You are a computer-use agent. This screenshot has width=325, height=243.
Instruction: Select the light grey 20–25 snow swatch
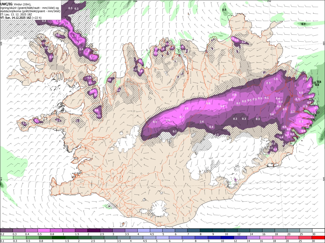tap(294, 231)
